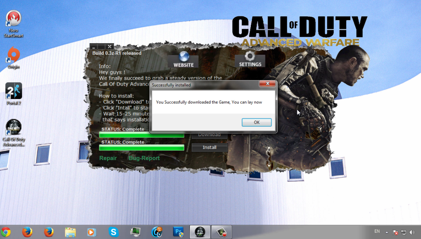Launch Skype from the taskbar

(113, 232)
